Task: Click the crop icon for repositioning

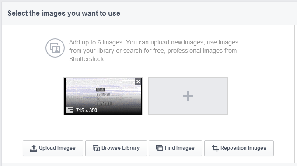Action: click(x=215, y=148)
